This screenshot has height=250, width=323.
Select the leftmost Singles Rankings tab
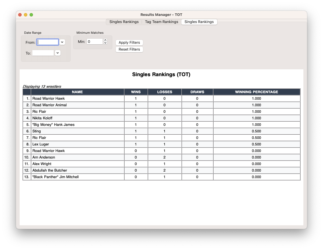pyautogui.click(x=124, y=22)
